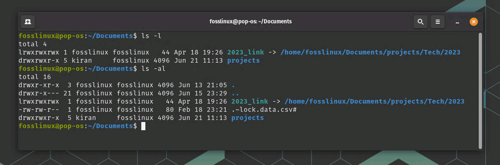Screen dimensions: 500x165
Task: Close the terminal window
Action: 473,21
